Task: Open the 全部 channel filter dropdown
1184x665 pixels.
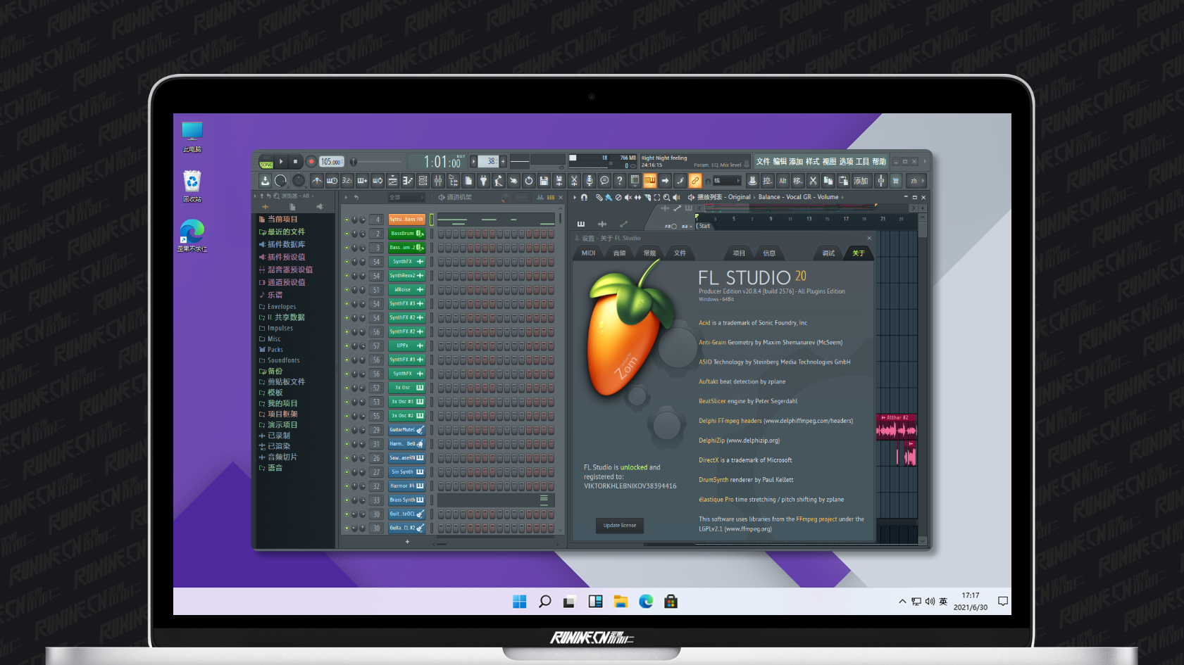Action: [407, 197]
